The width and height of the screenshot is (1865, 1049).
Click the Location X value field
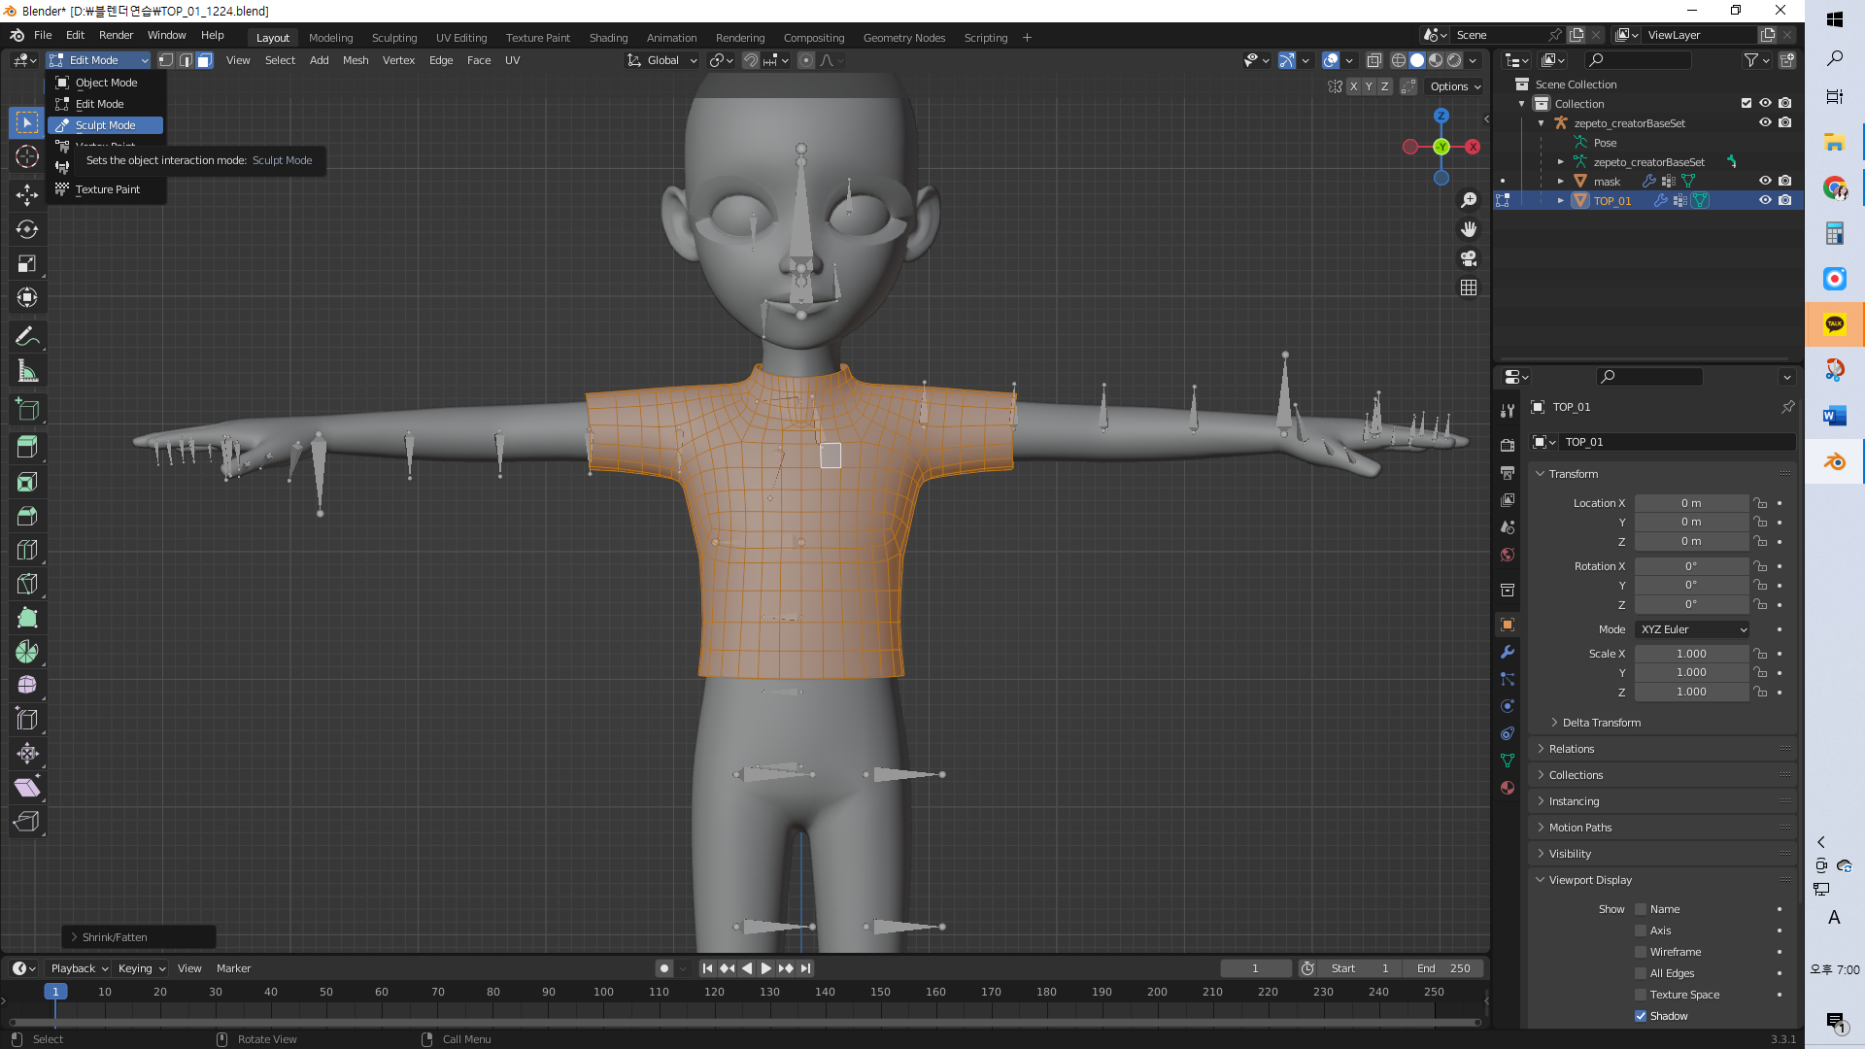click(1691, 503)
